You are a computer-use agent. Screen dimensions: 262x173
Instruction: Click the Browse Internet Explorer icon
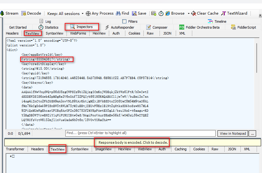point(168,13)
